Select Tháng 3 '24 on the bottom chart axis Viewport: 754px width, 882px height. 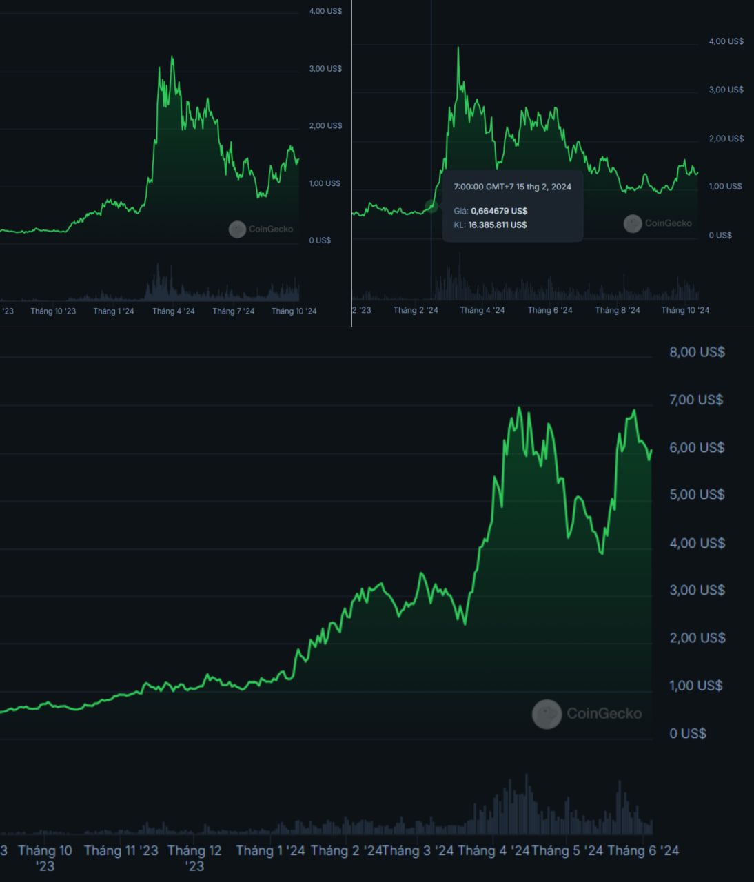tap(418, 851)
